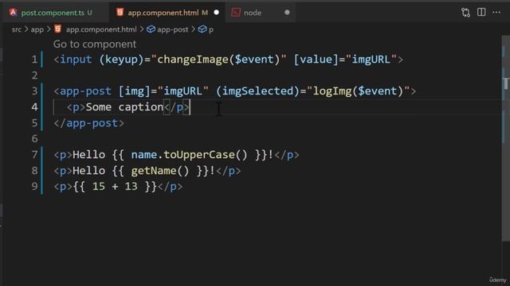The width and height of the screenshot is (510, 286).
Task: Click the HTML5 icon on app.component.html tab
Action: 120,13
